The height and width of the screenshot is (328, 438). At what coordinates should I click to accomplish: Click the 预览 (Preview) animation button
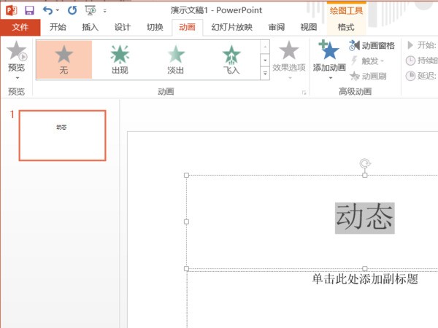16,58
